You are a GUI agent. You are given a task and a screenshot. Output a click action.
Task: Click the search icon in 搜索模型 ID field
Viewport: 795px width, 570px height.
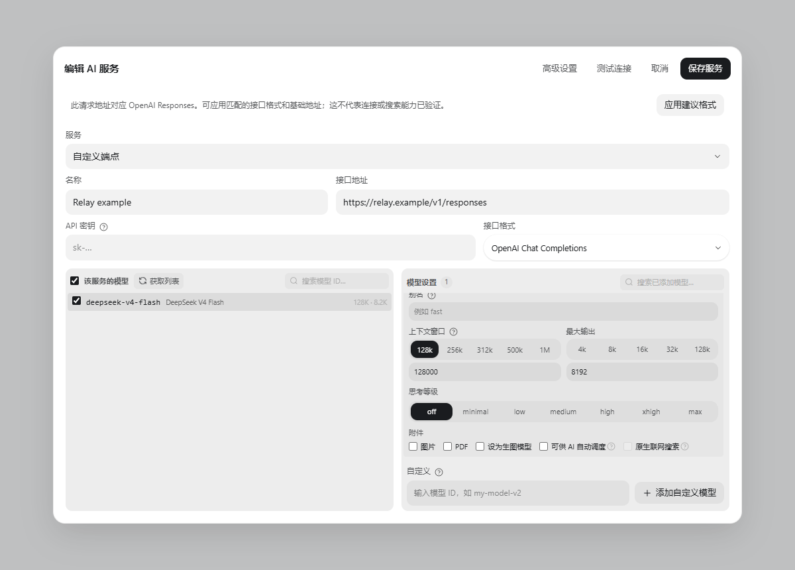tap(294, 281)
